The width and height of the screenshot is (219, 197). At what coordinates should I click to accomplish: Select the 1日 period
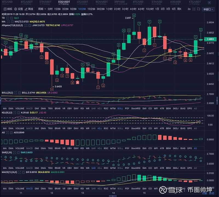point(157,9)
